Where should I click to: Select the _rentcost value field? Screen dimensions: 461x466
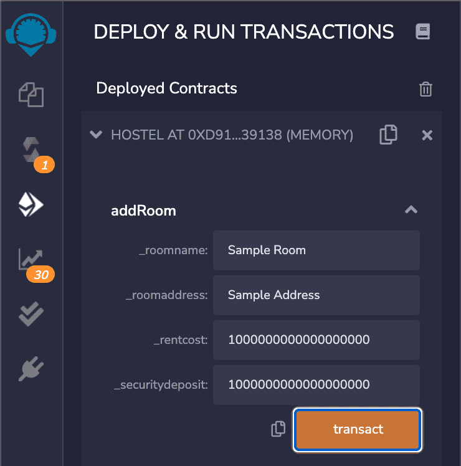316,340
